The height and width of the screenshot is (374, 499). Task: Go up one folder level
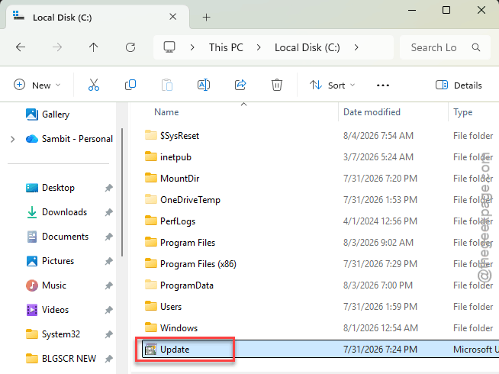point(93,47)
